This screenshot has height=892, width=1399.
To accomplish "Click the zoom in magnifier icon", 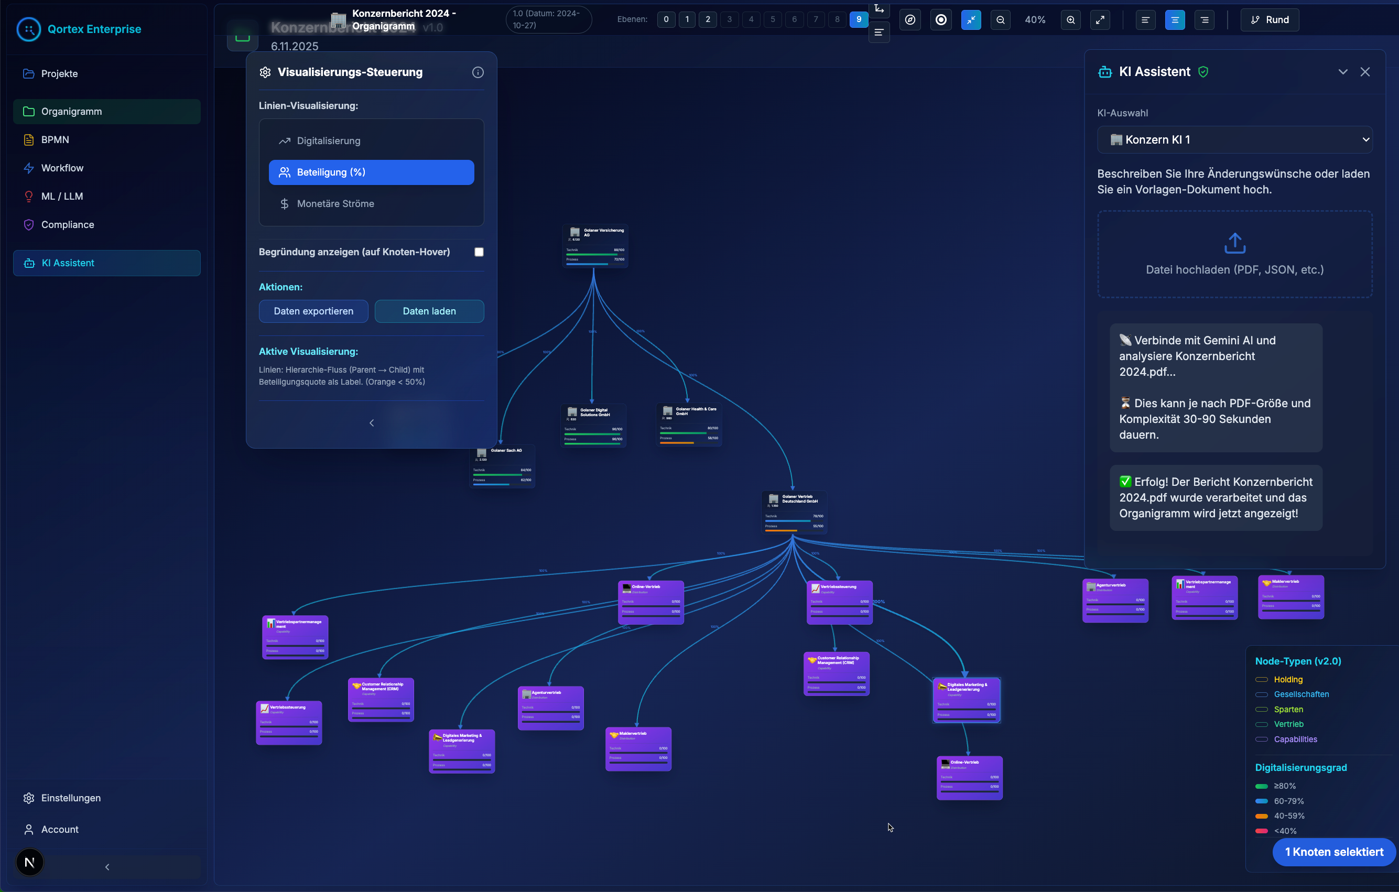I will 1071,20.
